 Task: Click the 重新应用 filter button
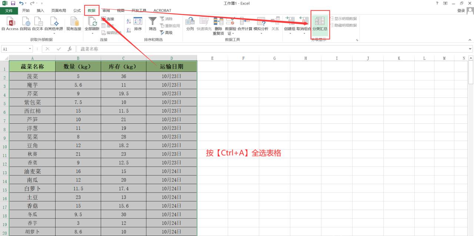click(x=170, y=26)
